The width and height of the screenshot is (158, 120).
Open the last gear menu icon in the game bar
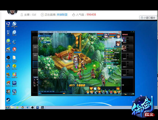(x=119, y=92)
